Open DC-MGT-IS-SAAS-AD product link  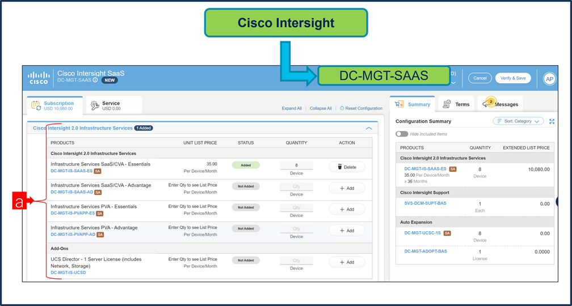pos(72,192)
